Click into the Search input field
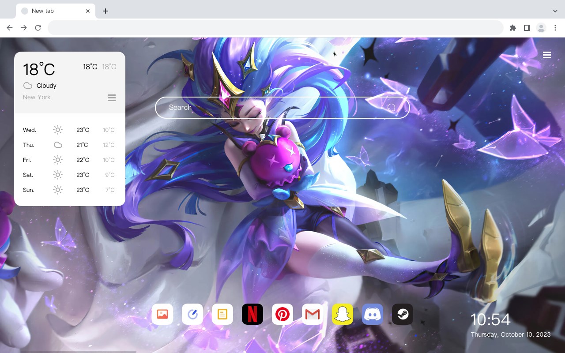 pos(282,108)
